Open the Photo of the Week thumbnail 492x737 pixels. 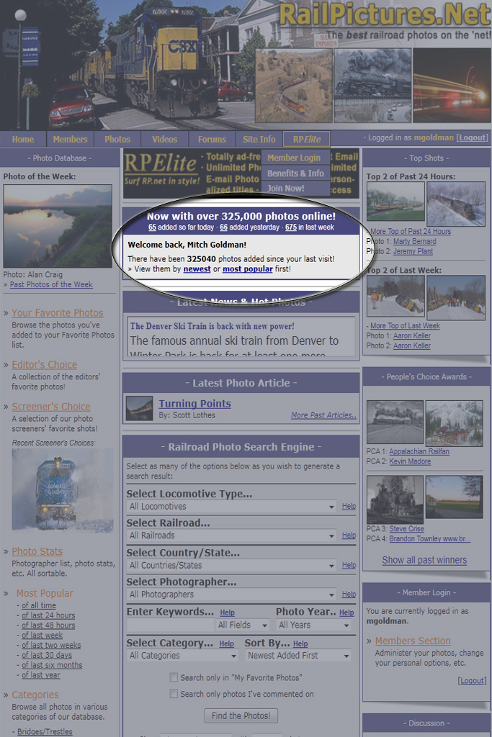point(58,226)
